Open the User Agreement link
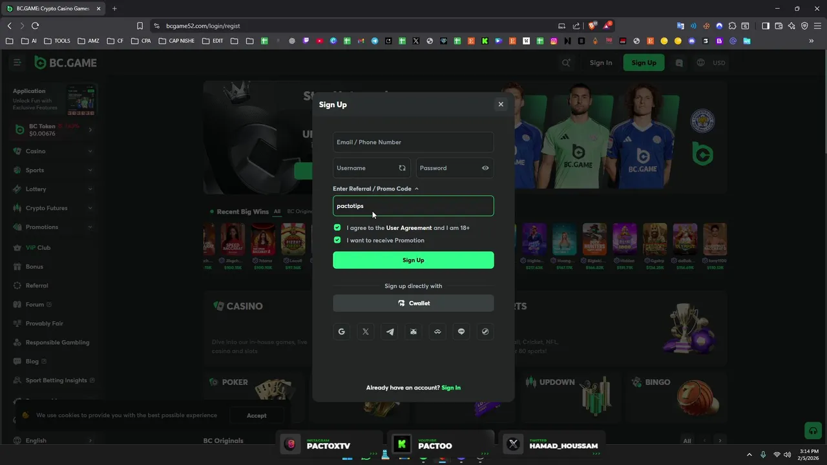Screen dimensions: 827x465 click(409, 227)
